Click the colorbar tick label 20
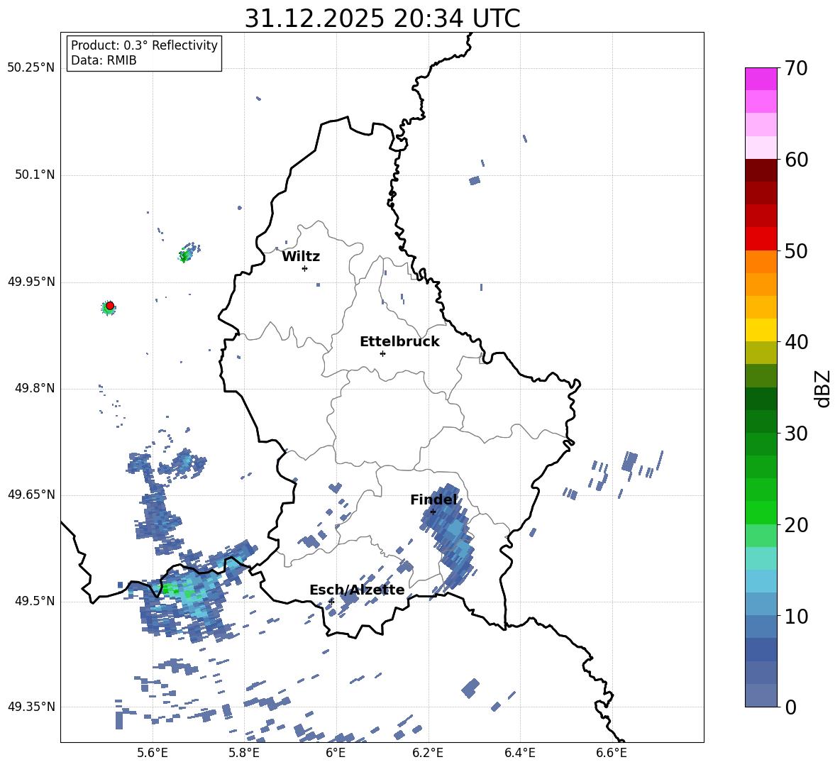 click(x=796, y=525)
